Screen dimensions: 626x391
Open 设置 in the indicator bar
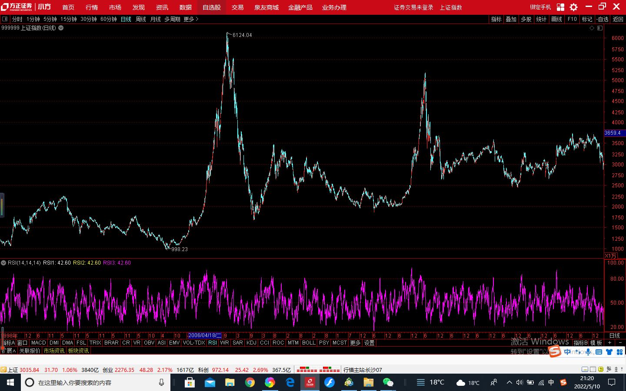(x=369, y=343)
